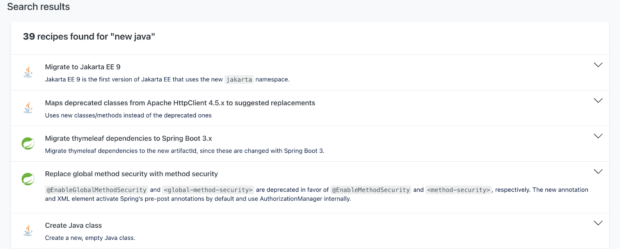Screen dimensions: 620x249
Task: Click Java icon beside Apache HttpClient recipe
Action: [28, 108]
